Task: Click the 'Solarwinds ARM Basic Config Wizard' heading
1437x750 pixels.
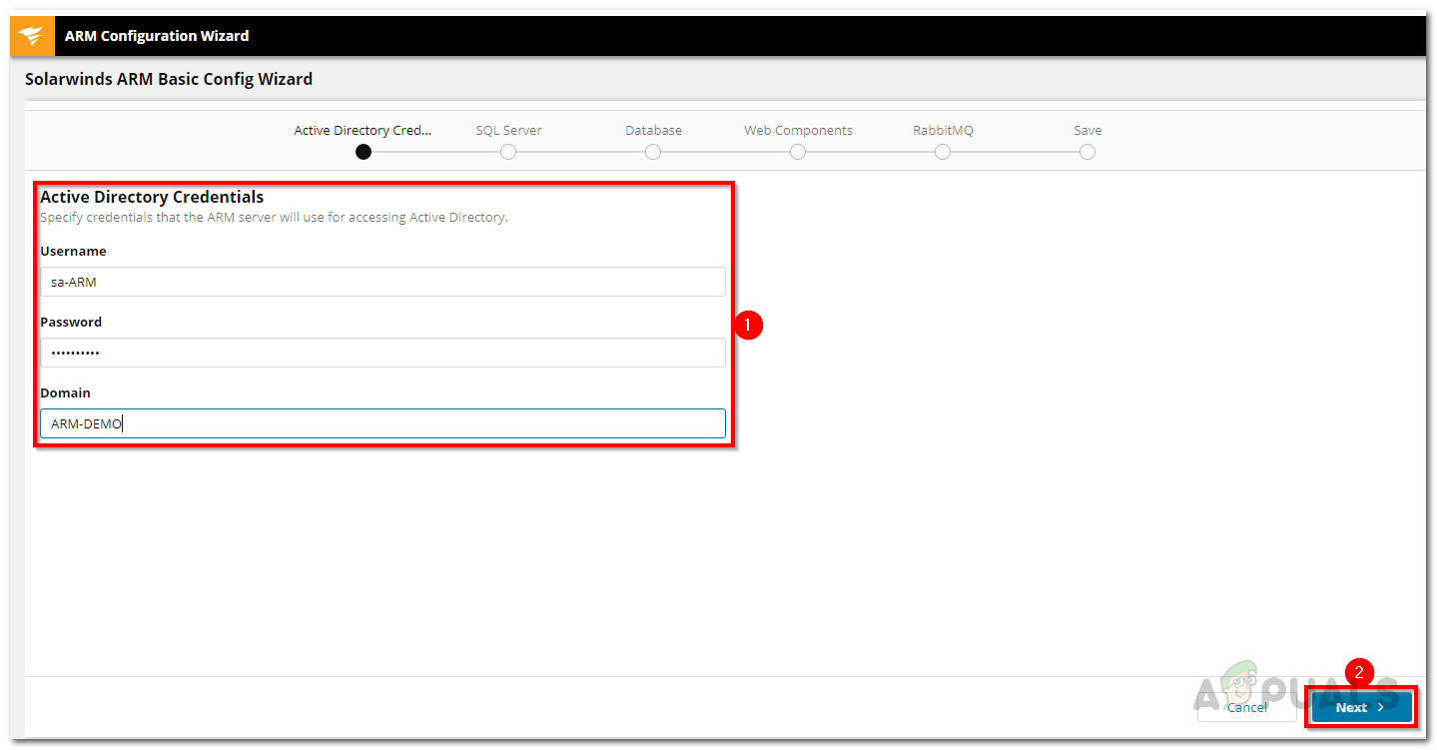Action: [x=169, y=79]
